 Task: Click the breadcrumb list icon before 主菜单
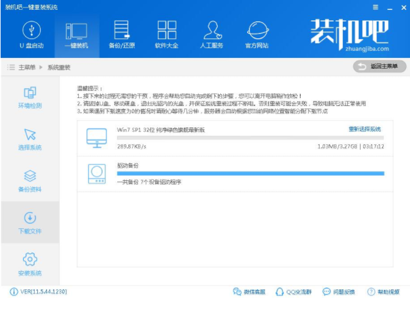click(x=11, y=68)
